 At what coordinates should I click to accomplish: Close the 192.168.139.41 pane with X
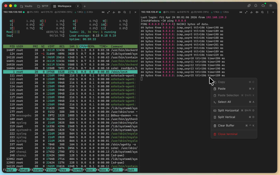[x=273, y=12]
